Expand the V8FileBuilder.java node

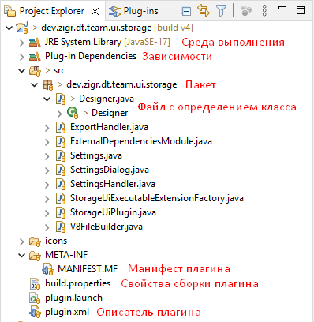(47, 227)
